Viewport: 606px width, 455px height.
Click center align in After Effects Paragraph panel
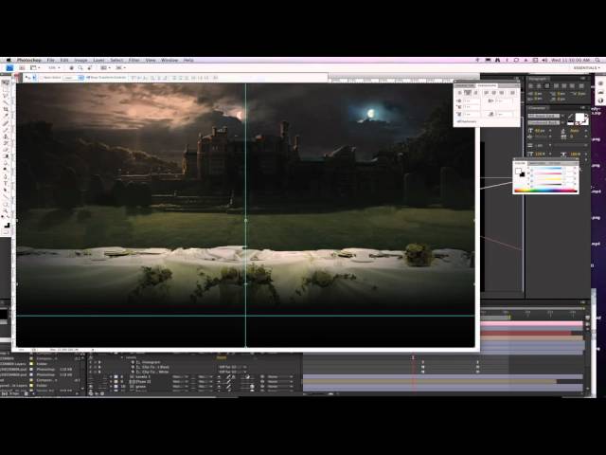(539, 86)
